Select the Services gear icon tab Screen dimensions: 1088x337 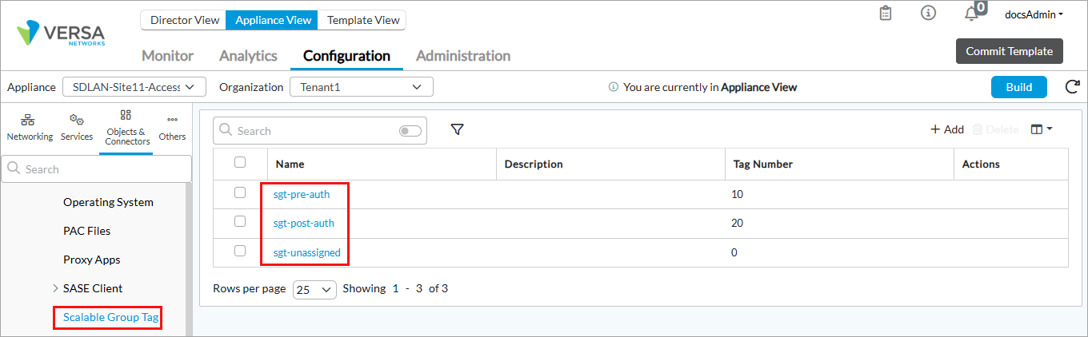(77, 127)
